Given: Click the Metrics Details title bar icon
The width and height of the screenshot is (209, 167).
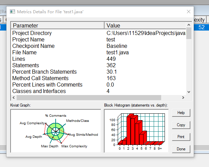Looking at the screenshot, I should pos(13,12).
